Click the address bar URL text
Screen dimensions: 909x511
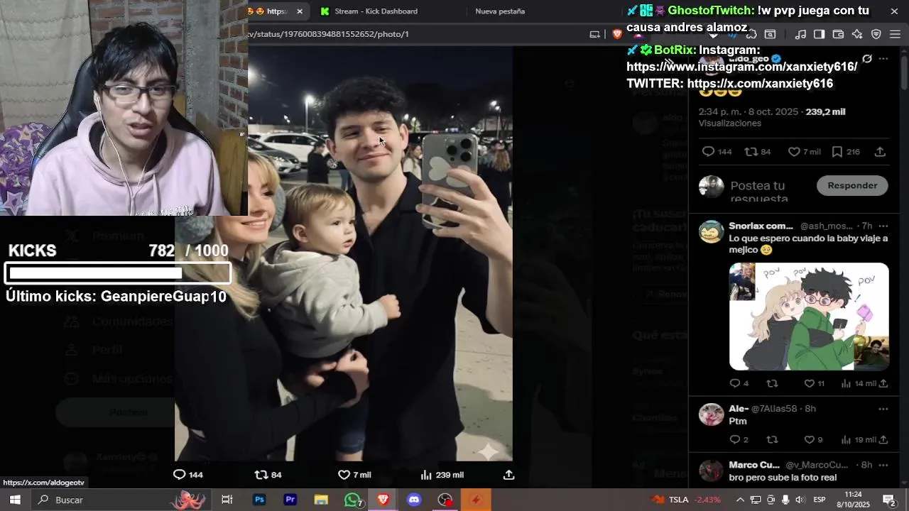pyautogui.click(x=328, y=34)
